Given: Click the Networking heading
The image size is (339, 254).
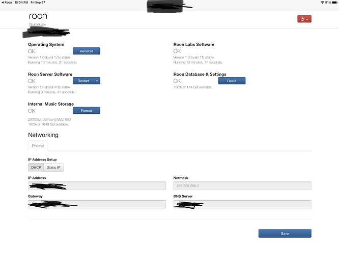Looking at the screenshot, I should point(43,135).
